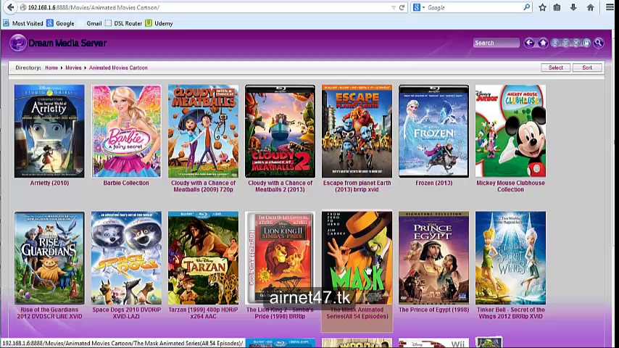Click 'Barbie Collection' title text
619x348 pixels.
(126, 183)
